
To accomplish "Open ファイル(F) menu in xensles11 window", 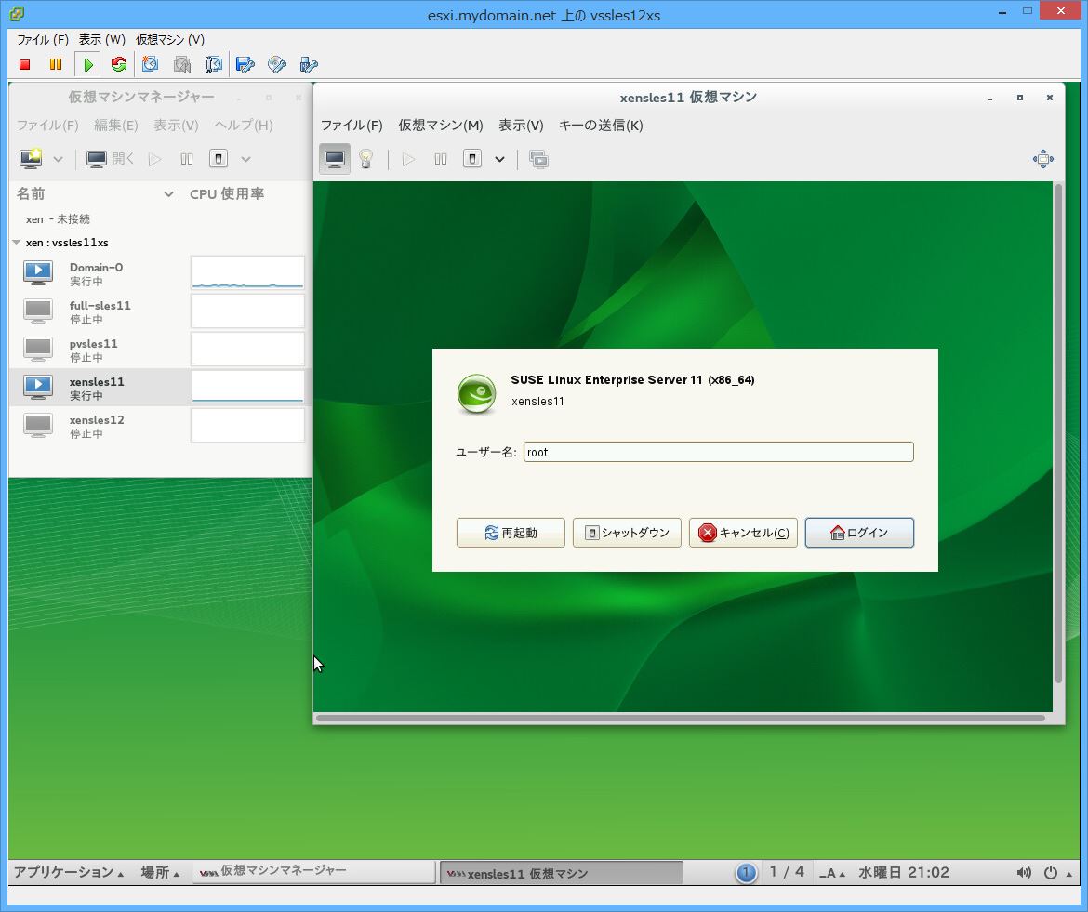I will pyautogui.click(x=352, y=125).
